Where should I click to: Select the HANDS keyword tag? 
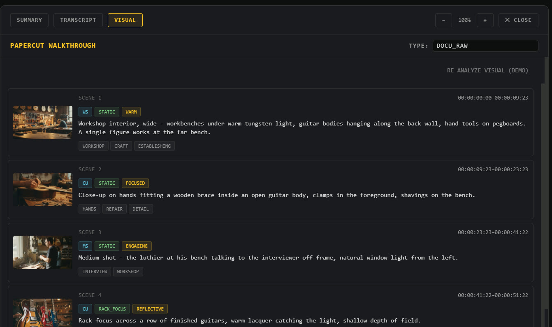coord(89,209)
